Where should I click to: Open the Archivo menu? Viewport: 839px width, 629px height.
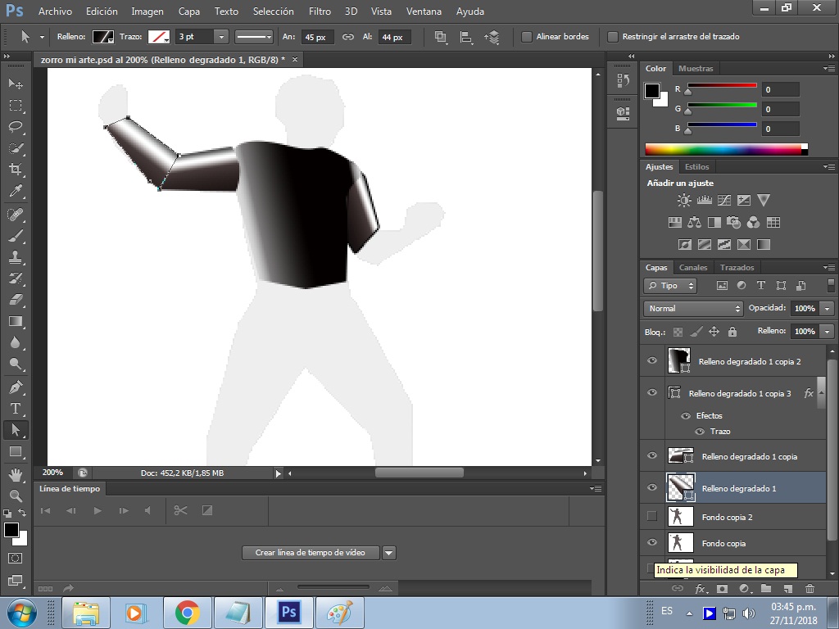point(55,11)
